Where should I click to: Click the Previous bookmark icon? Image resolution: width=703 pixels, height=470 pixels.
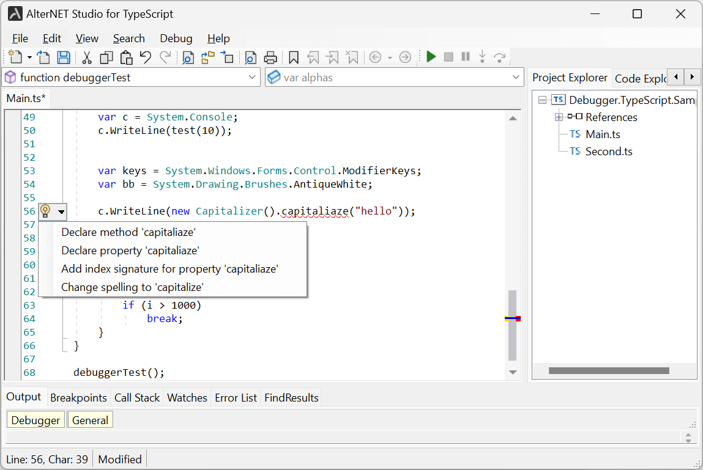pos(313,57)
